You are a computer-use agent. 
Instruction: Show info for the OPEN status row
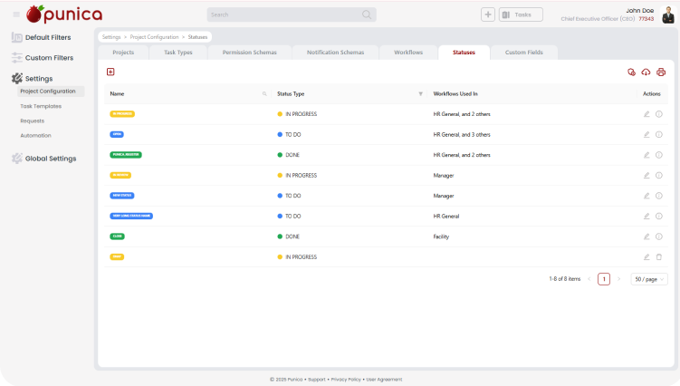[659, 135]
